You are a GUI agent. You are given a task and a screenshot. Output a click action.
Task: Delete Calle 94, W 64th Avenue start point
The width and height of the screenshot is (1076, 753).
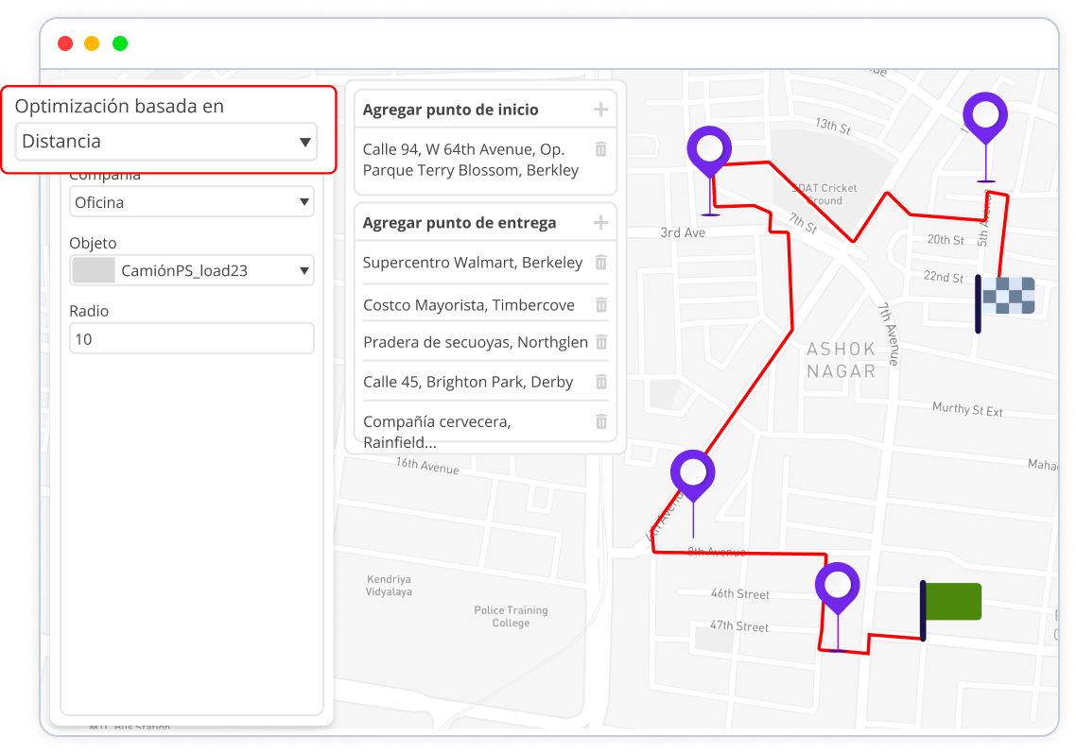click(601, 149)
